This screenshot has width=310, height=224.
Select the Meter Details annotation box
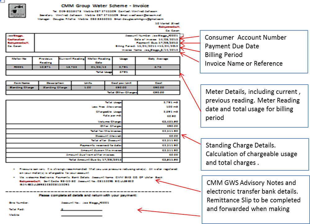pyautogui.click(x=254, y=105)
